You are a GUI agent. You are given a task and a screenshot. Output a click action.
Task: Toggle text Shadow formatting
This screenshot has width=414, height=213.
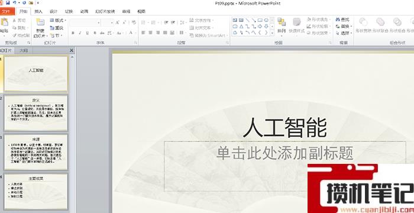tap(95, 33)
